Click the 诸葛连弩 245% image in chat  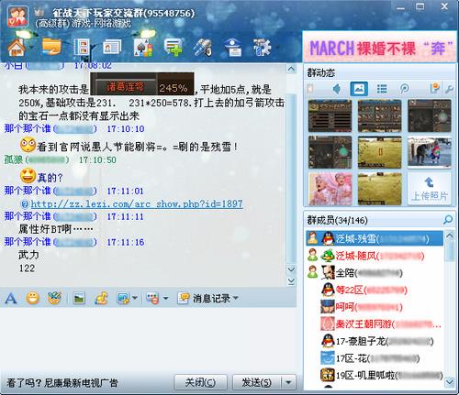click(x=142, y=84)
